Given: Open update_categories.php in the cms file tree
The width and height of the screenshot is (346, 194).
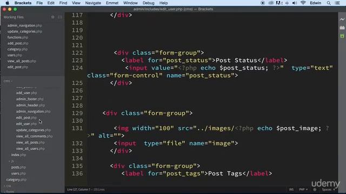Looking at the screenshot, I should click(34, 130).
